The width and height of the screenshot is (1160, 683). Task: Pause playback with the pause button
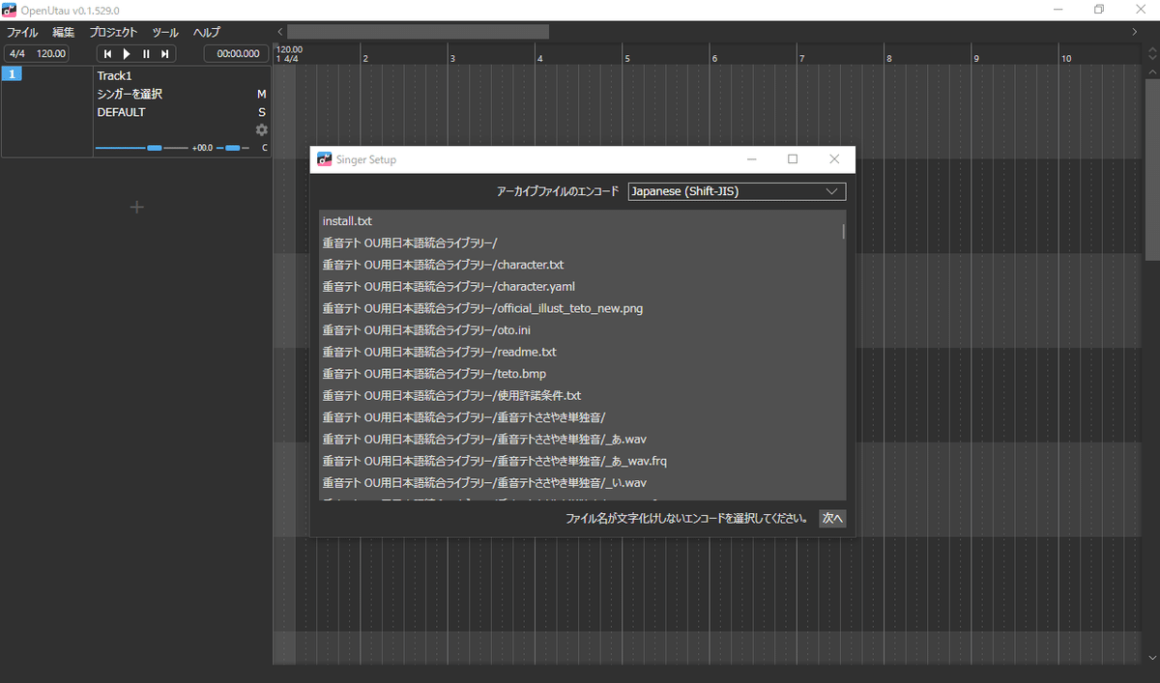[x=146, y=54]
